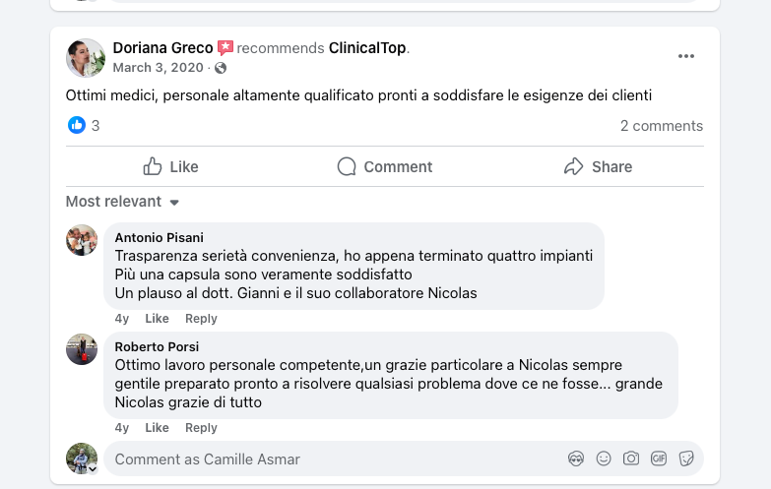Share the ClinicalTop recommendation post
This screenshot has height=489, width=771.
click(598, 166)
